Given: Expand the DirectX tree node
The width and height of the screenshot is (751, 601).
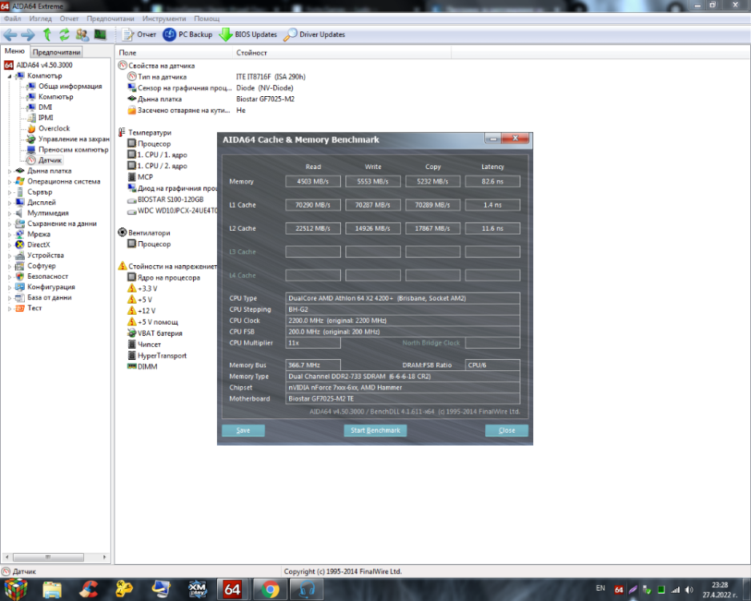Looking at the screenshot, I should [9, 245].
